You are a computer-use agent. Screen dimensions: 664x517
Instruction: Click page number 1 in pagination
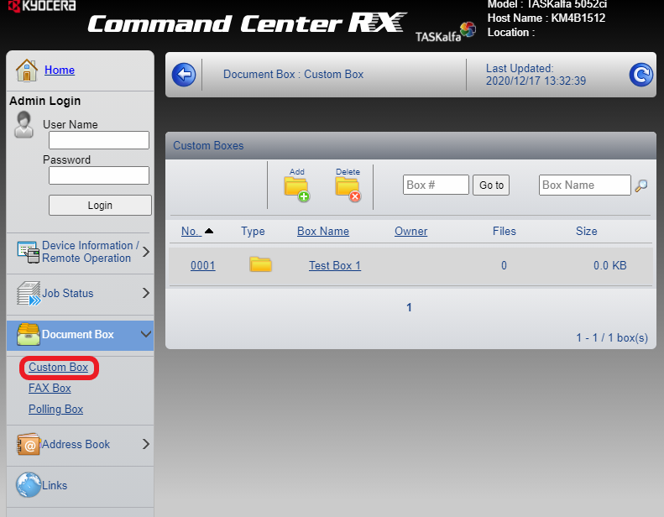(409, 307)
